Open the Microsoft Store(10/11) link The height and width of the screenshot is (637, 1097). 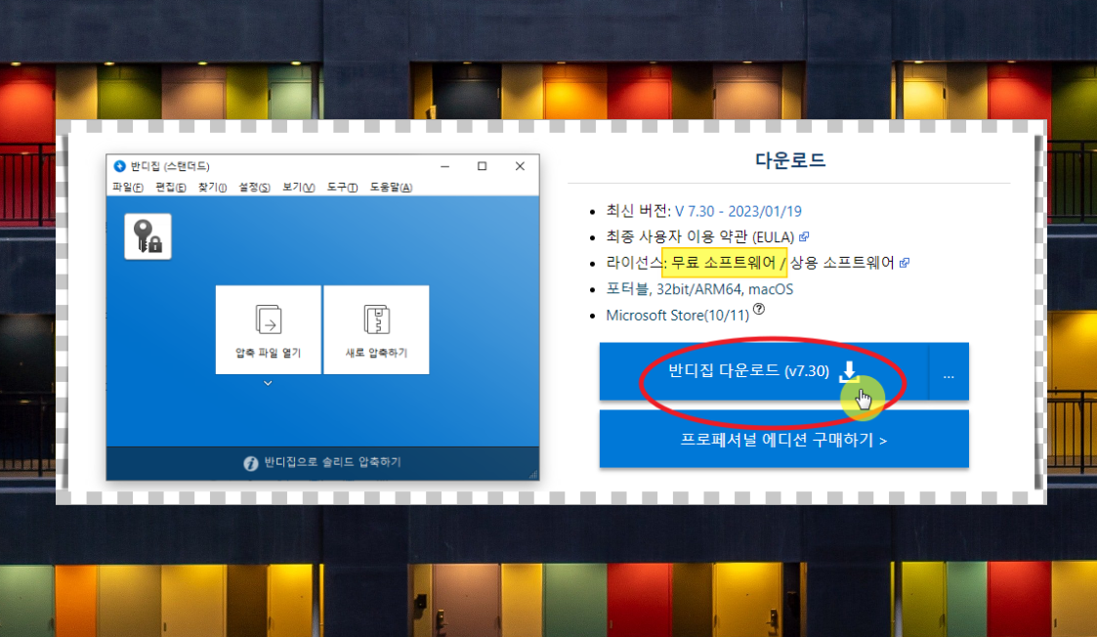tap(677, 316)
